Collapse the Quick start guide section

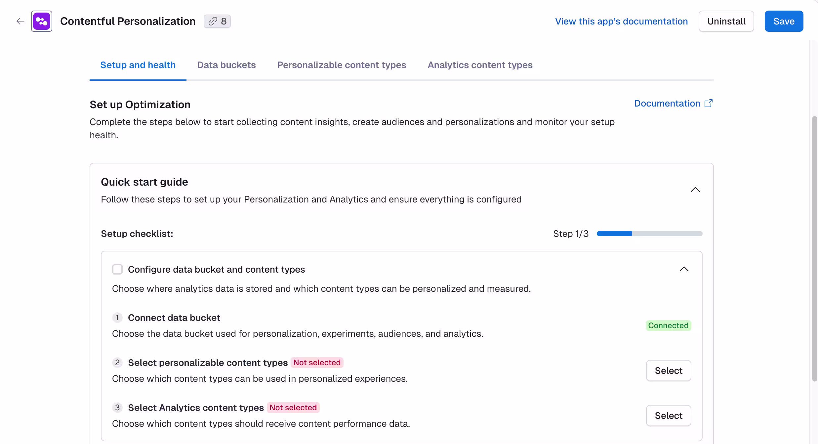pyautogui.click(x=695, y=190)
